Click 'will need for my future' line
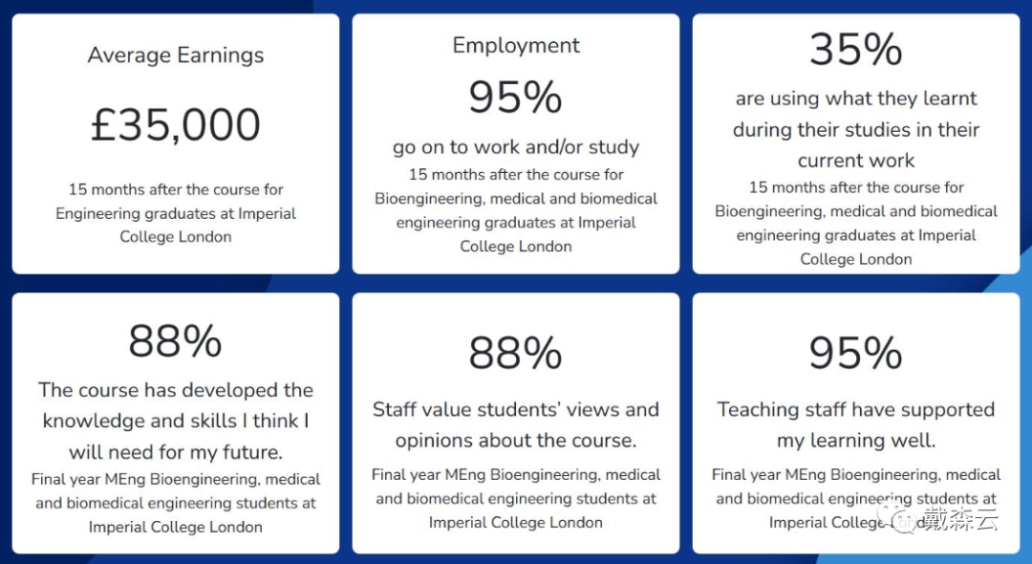Image resolution: width=1032 pixels, height=564 pixels. coord(176,453)
